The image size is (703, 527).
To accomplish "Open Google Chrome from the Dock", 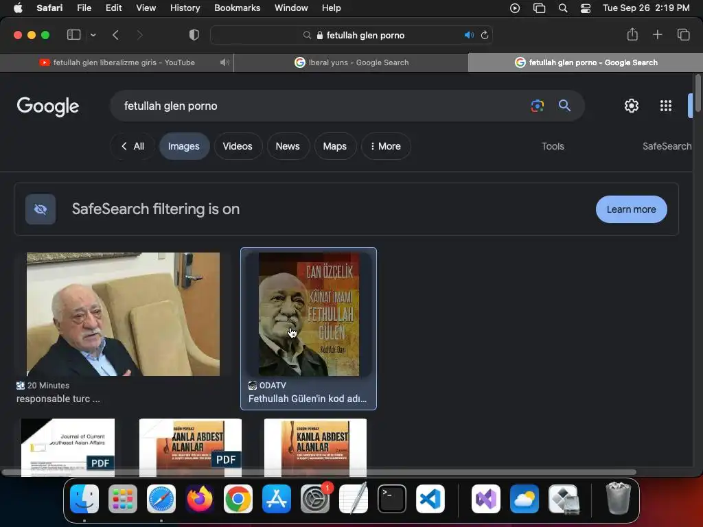I will tap(238, 499).
